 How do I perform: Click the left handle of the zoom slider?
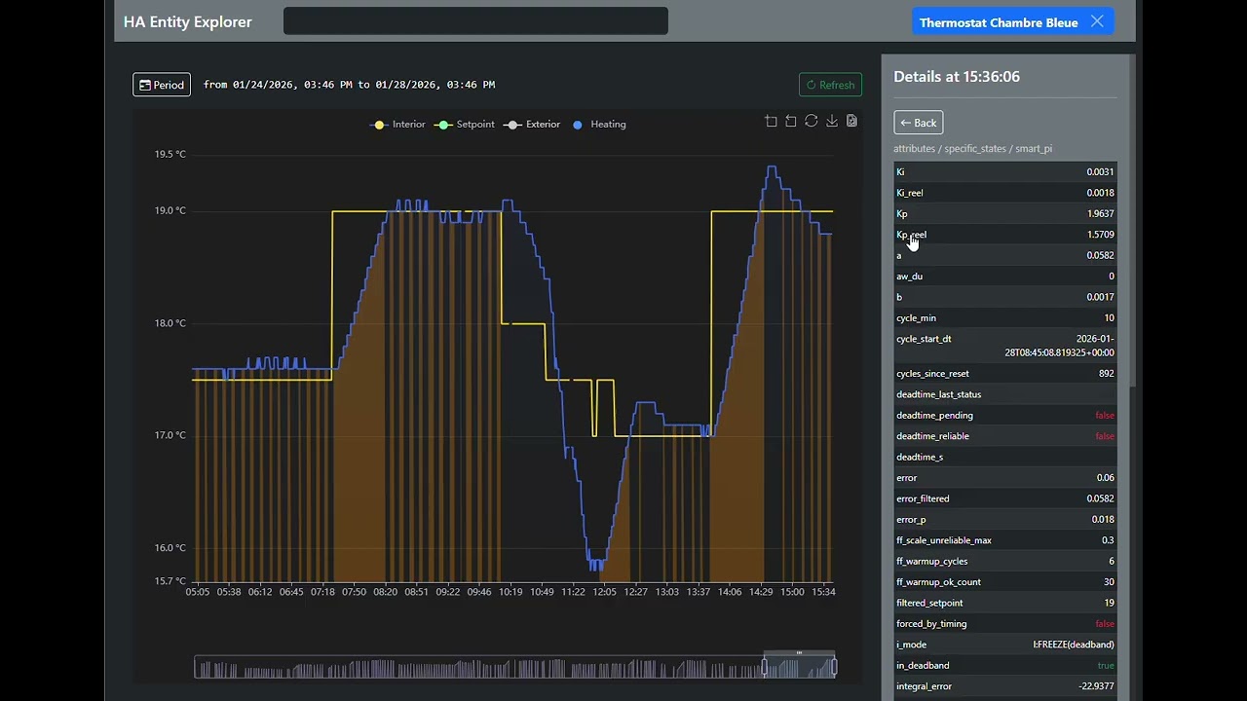[764, 667]
